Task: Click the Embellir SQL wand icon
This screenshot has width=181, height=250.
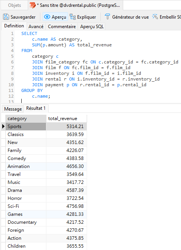Action: pos(155,16)
